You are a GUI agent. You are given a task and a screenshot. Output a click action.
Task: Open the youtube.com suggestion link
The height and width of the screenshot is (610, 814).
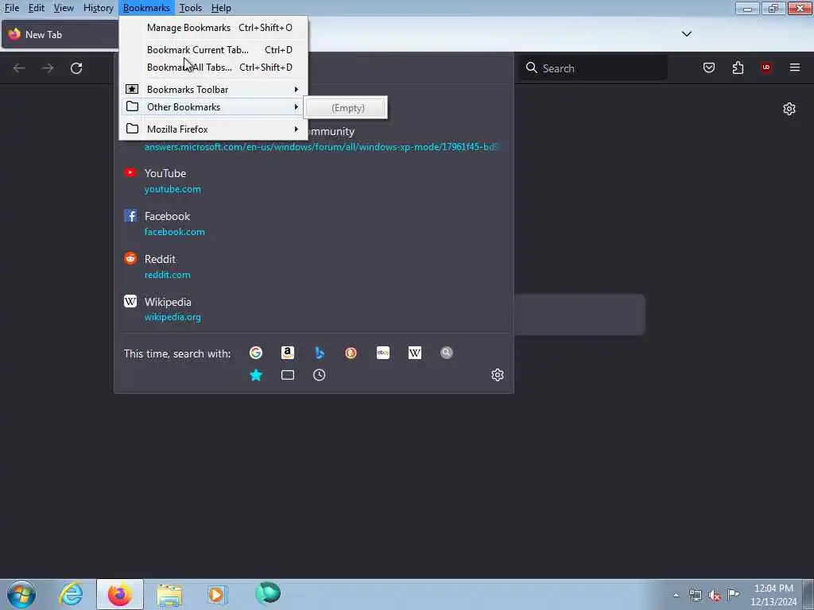(172, 189)
